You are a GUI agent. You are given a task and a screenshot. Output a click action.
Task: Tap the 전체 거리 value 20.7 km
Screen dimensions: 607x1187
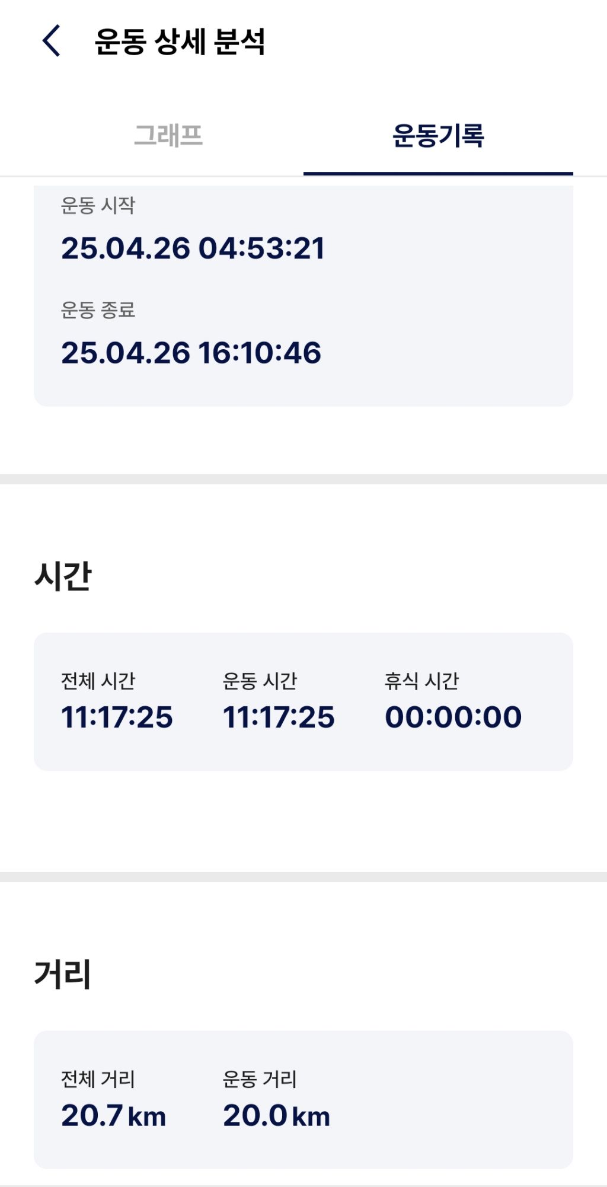(x=113, y=1115)
